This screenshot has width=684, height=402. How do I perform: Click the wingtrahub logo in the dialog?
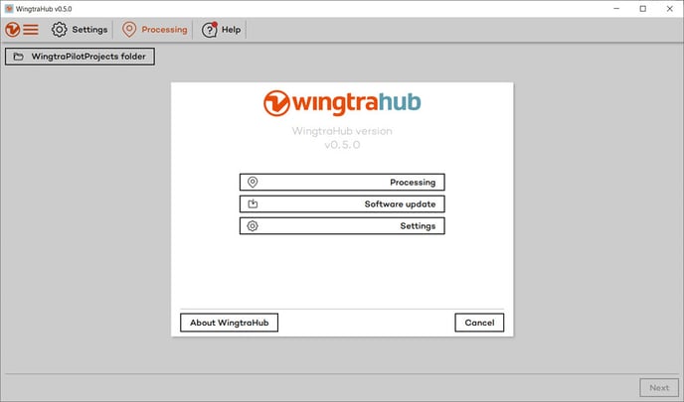click(x=342, y=103)
